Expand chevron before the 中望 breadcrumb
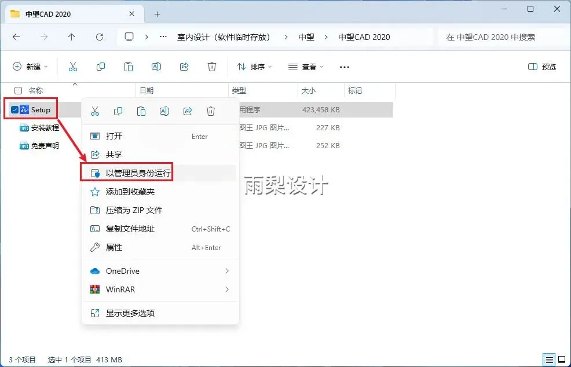Image resolution: width=571 pixels, height=367 pixels. [x=286, y=37]
